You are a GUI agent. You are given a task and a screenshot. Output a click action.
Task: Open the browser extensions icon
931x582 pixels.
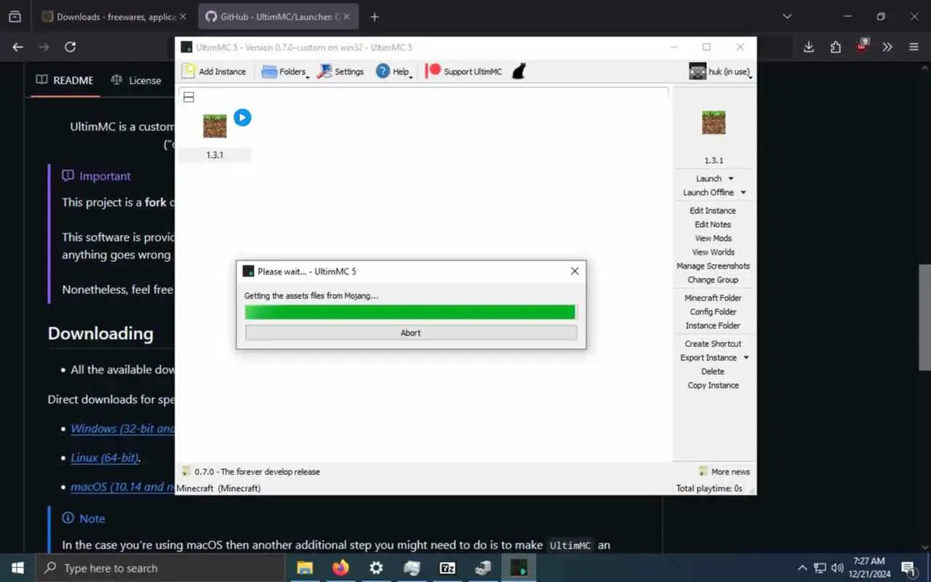[x=835, y=47]
